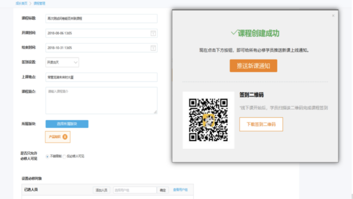The height and width of the screenshot is (199, 353).
Task: Expand the sign-in setting dropdown
Action: click(x=62, y=63)
